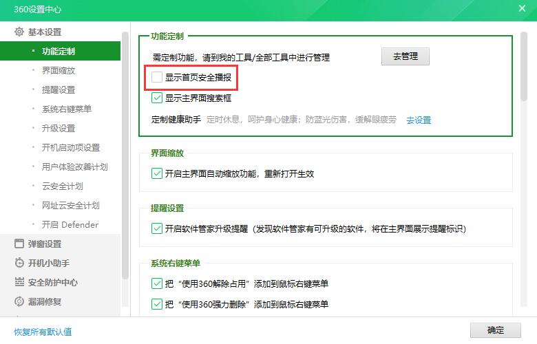
Task: Open the 去设置 link for 健康助手
Action: (x=419, y=120)
